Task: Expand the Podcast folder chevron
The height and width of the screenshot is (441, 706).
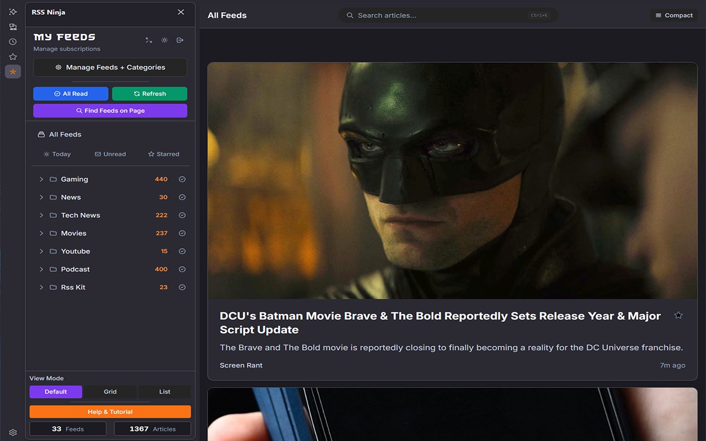Action: 41,270
